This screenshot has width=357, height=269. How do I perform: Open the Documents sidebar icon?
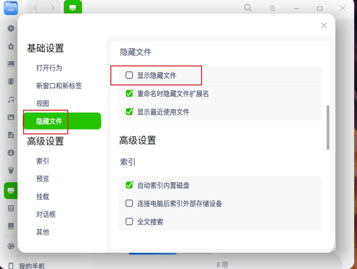coord(11,135)
